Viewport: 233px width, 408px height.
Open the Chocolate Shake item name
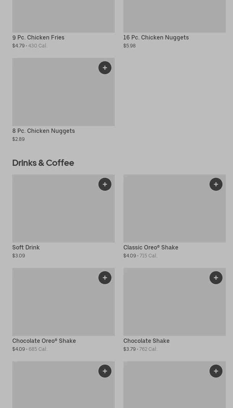[x=146, y=341]
